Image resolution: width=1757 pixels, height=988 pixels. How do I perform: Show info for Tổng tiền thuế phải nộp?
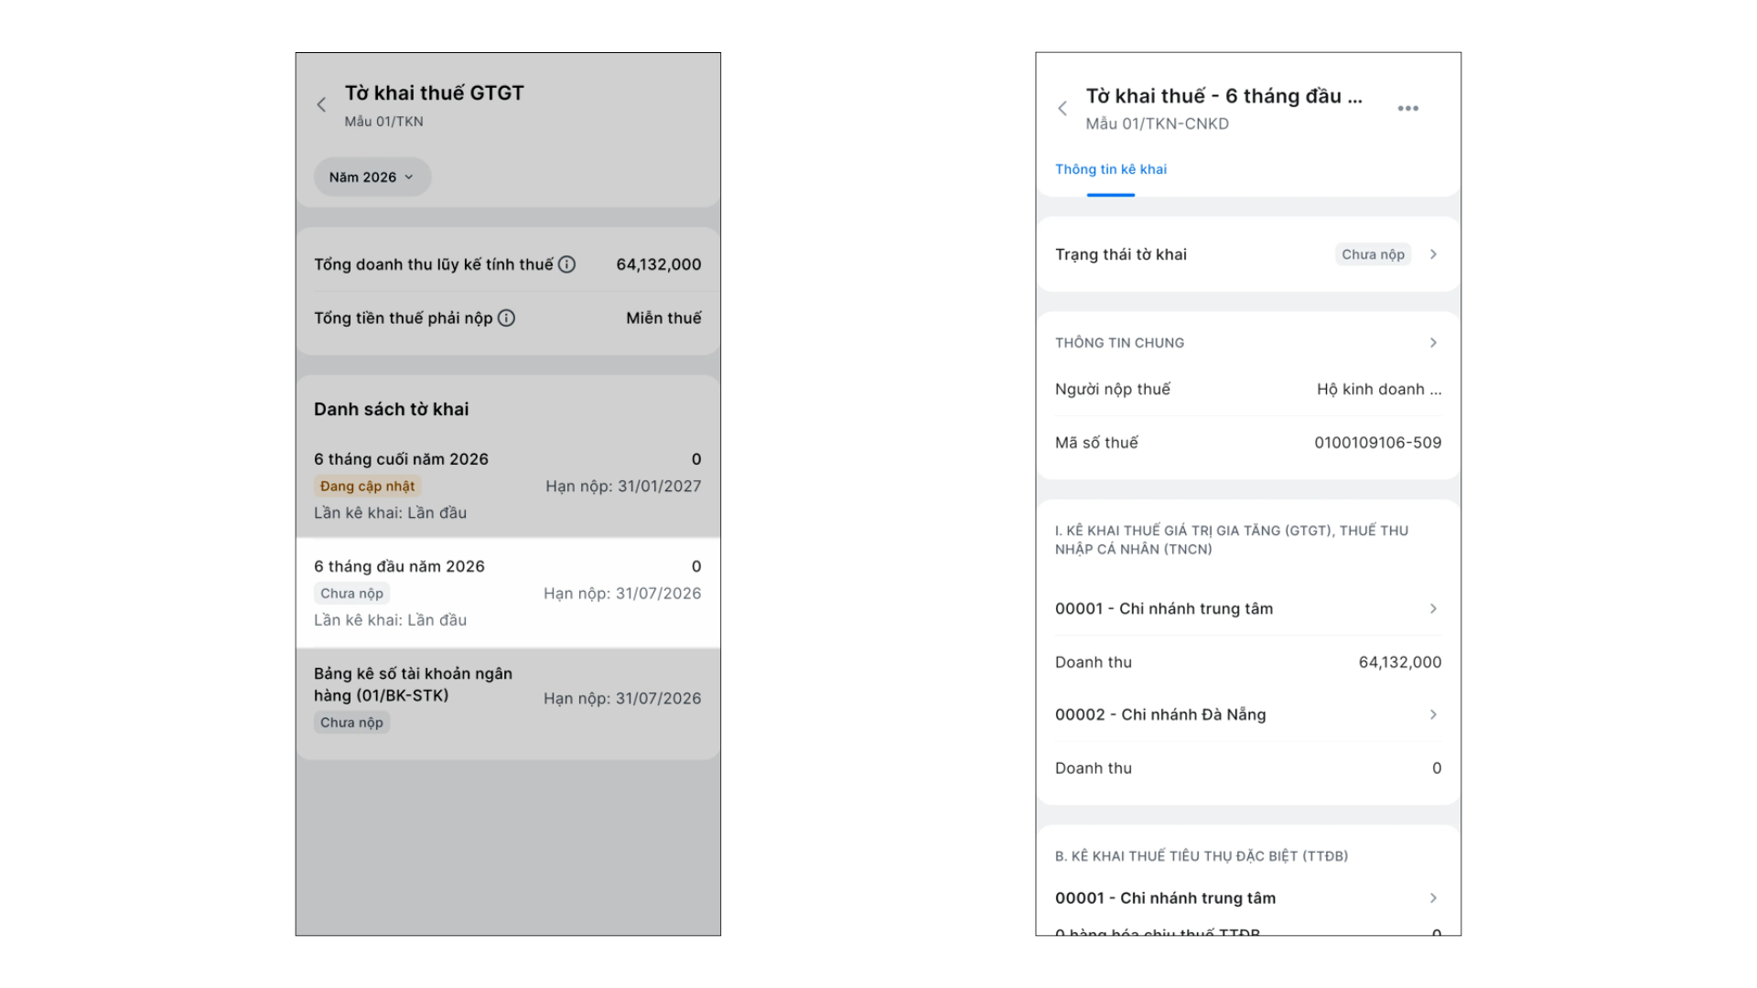(506, 318)
